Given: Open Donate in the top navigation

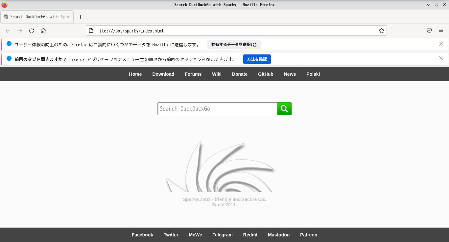Looking at the screenshot, I should point(240,74).
